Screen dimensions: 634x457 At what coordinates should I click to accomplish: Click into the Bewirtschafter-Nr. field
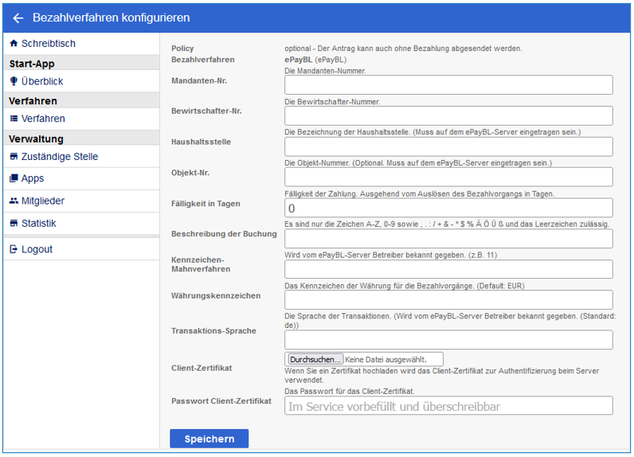click(x=448, y=115)
